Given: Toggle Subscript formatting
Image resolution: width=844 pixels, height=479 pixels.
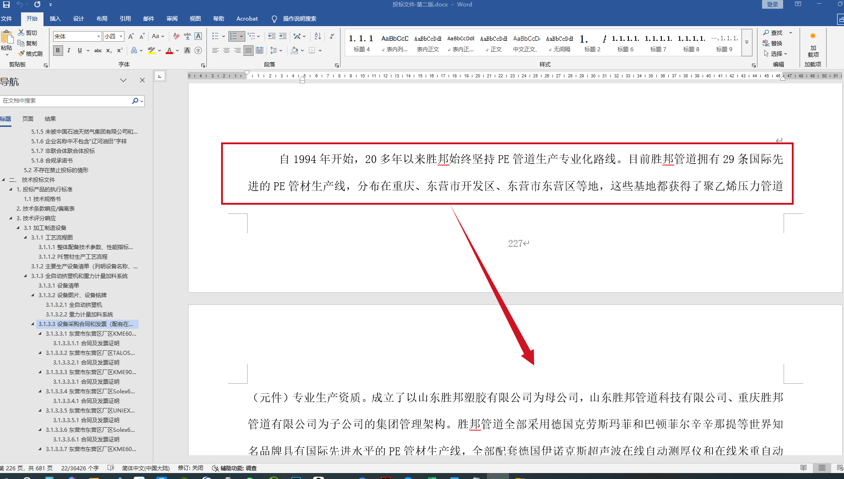Looking at the screenshot, I should point(109,50).
